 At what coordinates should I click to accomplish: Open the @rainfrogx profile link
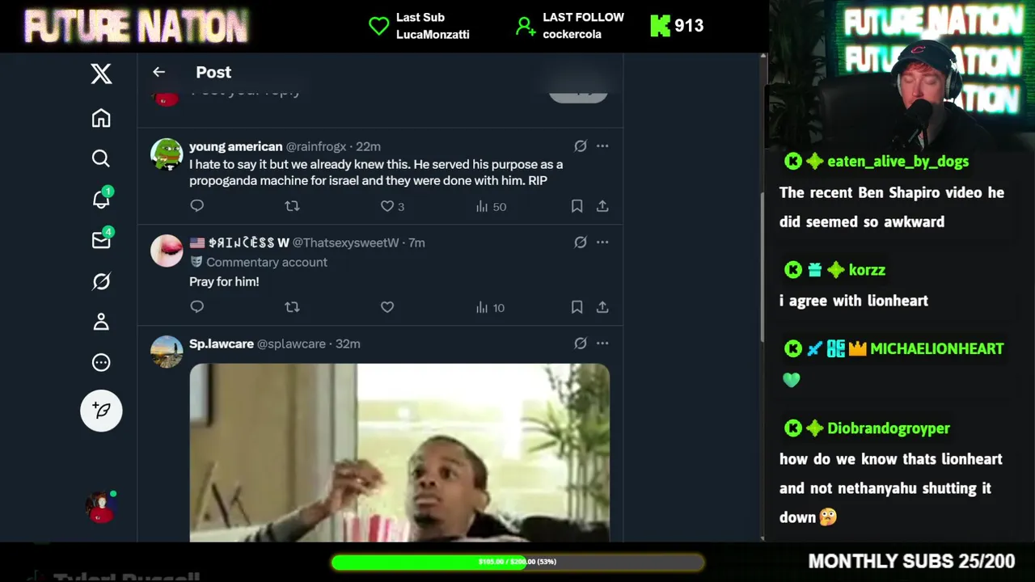(316, 146)
